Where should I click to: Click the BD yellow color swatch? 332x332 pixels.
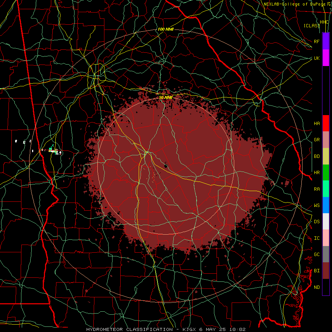click(x=326, y=156)
